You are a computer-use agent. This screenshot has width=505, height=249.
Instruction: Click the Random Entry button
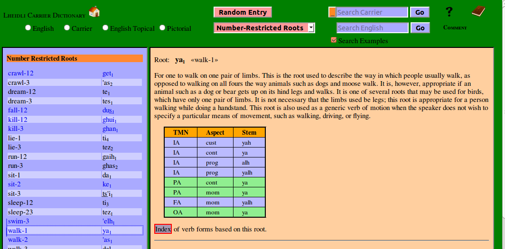[243, 12]
